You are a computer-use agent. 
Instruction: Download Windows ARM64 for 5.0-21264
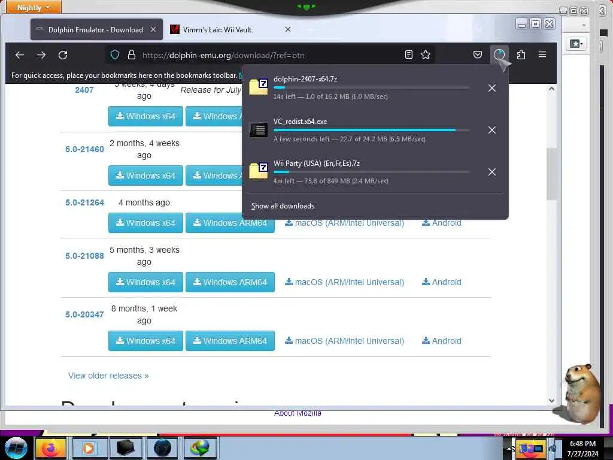(230, 223)
